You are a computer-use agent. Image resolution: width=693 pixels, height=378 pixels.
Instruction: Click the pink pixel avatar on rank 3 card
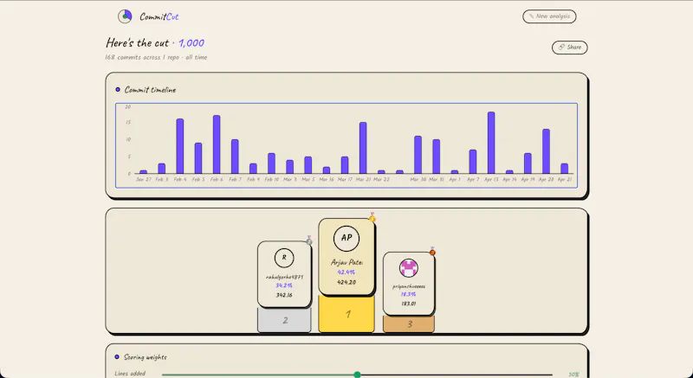click(408, 268)
